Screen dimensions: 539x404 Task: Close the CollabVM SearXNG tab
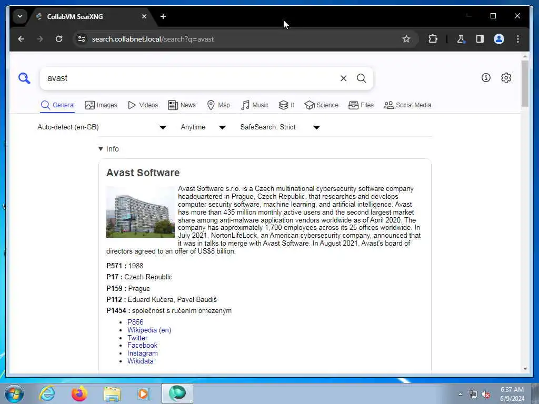pos(144,16)
